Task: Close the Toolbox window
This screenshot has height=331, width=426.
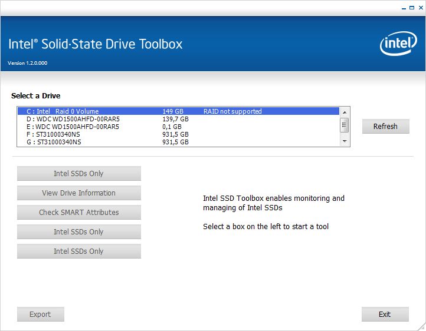Action: 421,8
